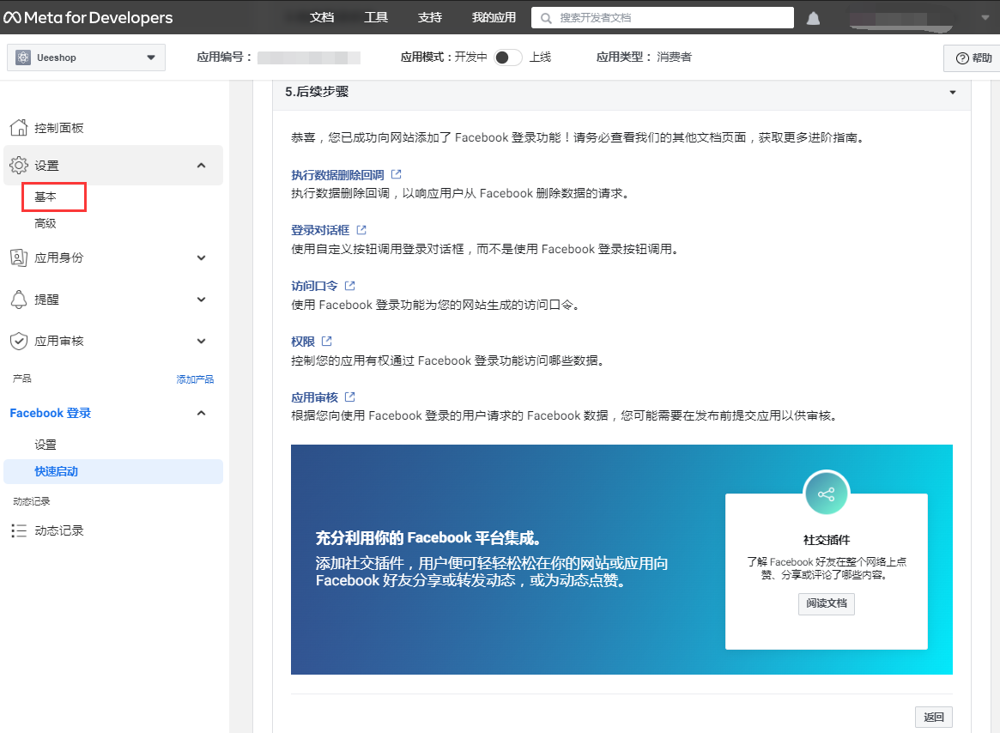Click the search magnifier icon
Screen dimensions: 1000x733
[546, 18]
